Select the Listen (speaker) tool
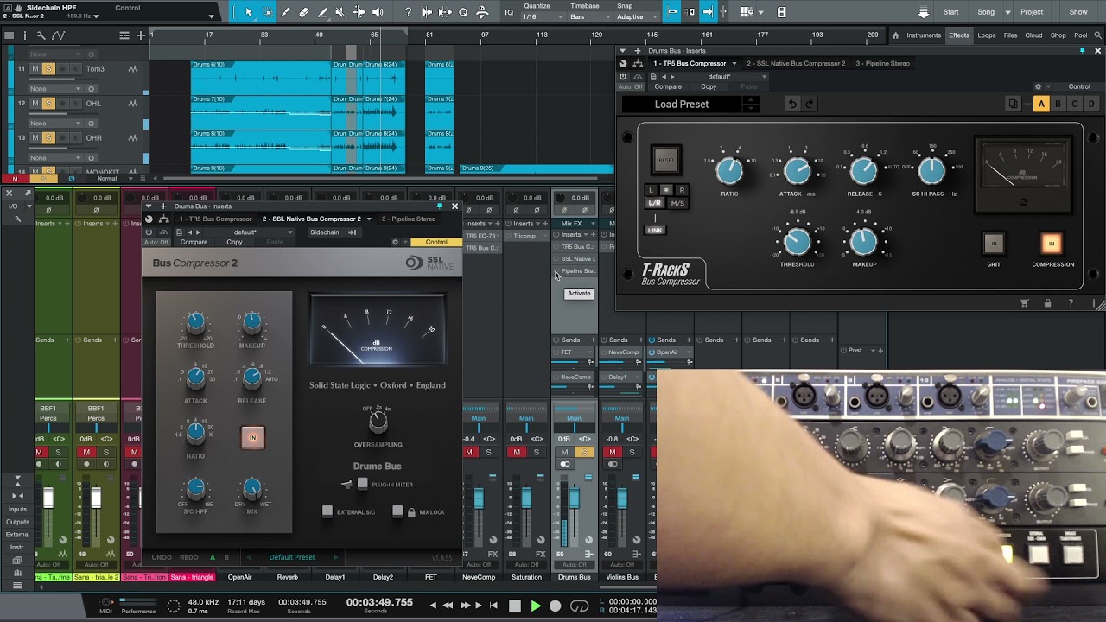 coord(378,12)
